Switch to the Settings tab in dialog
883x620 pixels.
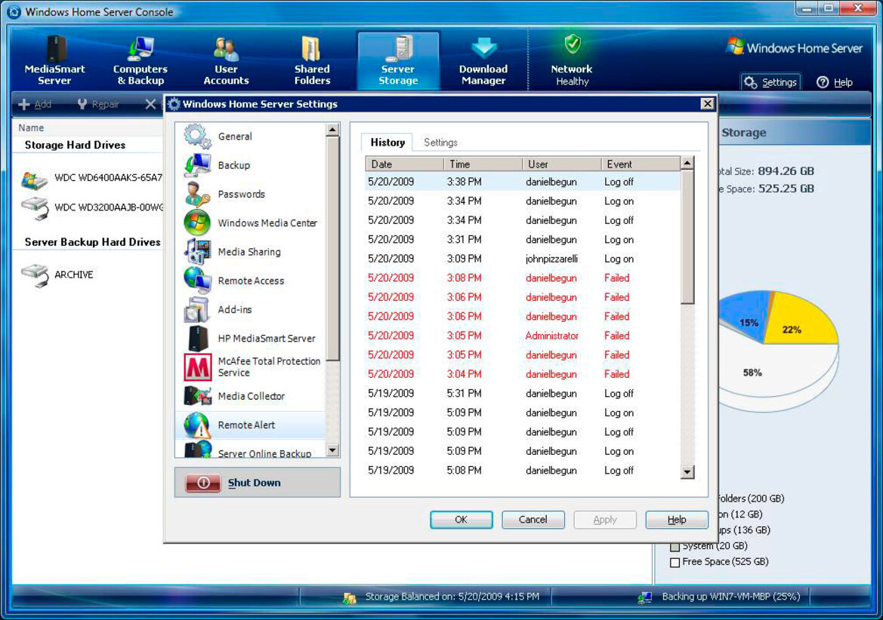[440, 143]
